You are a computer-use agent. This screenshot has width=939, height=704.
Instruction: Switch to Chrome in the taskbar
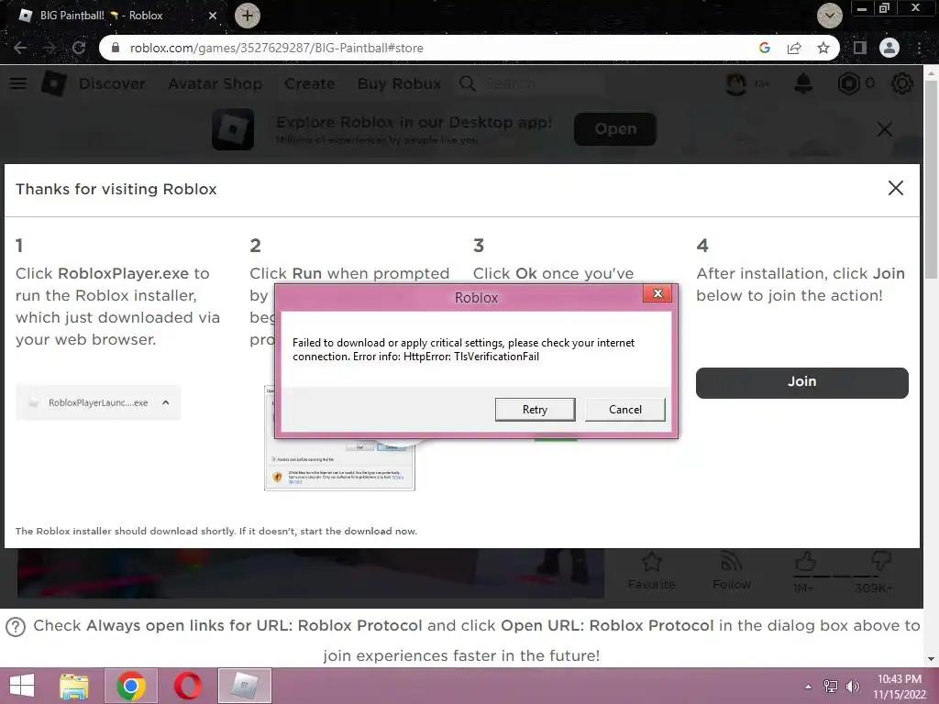click(x=131, y=686)
